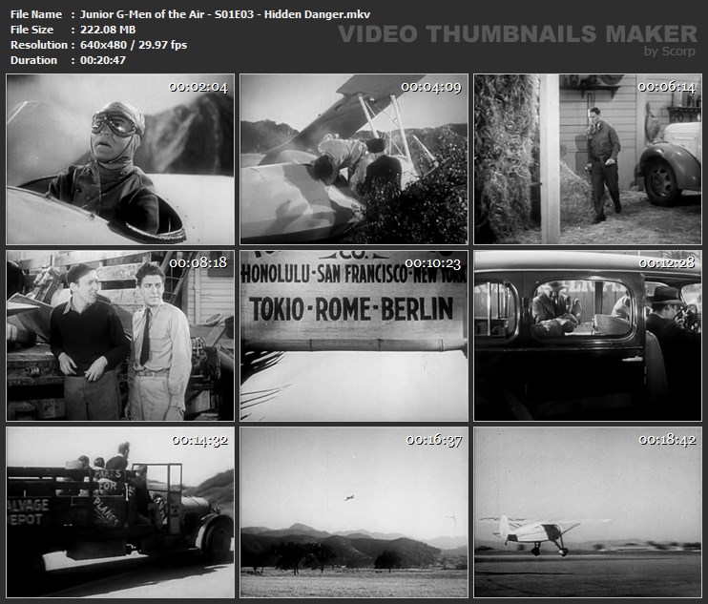Open the thumbnail at 00:04:09
This screenshot has height=604, width=708.
(354, 159)
